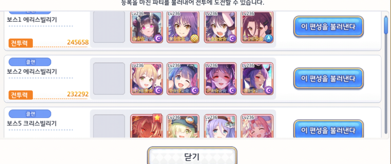Image resolution: width=391 pixels, height=164 pixels.
Task: Select the water-attribute character in Boss 1
Action: (257, 27)
